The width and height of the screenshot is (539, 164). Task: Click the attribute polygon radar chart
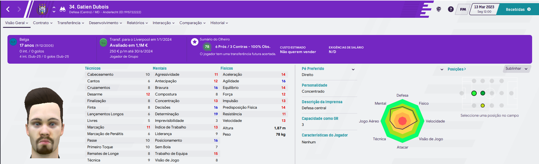403,121
